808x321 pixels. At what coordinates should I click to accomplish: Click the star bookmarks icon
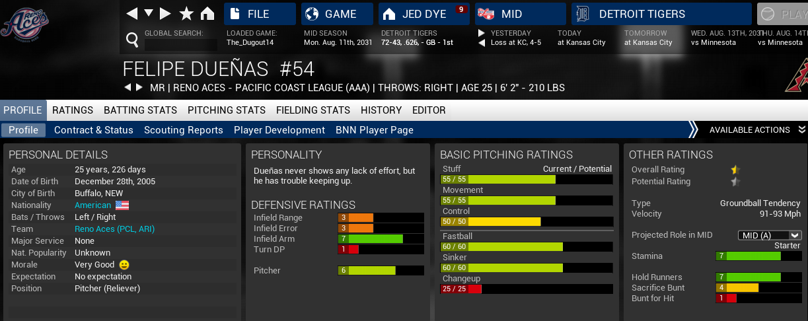coord(187,13)
